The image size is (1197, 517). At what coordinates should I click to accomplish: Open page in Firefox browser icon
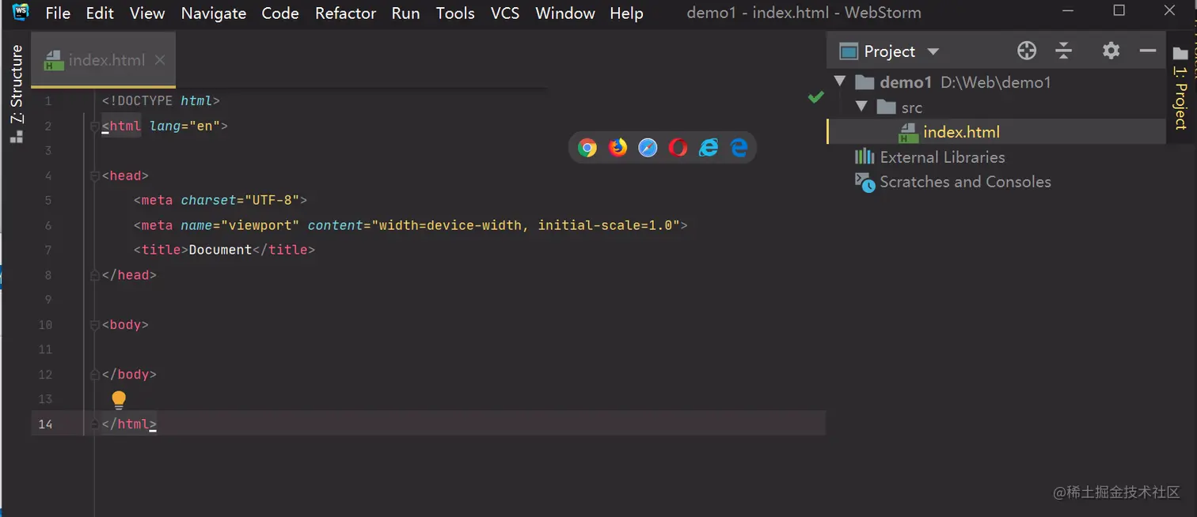click(617, 148)
